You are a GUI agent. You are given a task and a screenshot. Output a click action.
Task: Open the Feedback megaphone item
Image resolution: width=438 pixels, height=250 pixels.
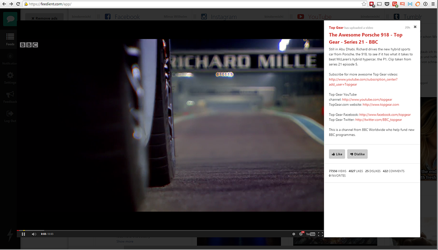point(10,97)
